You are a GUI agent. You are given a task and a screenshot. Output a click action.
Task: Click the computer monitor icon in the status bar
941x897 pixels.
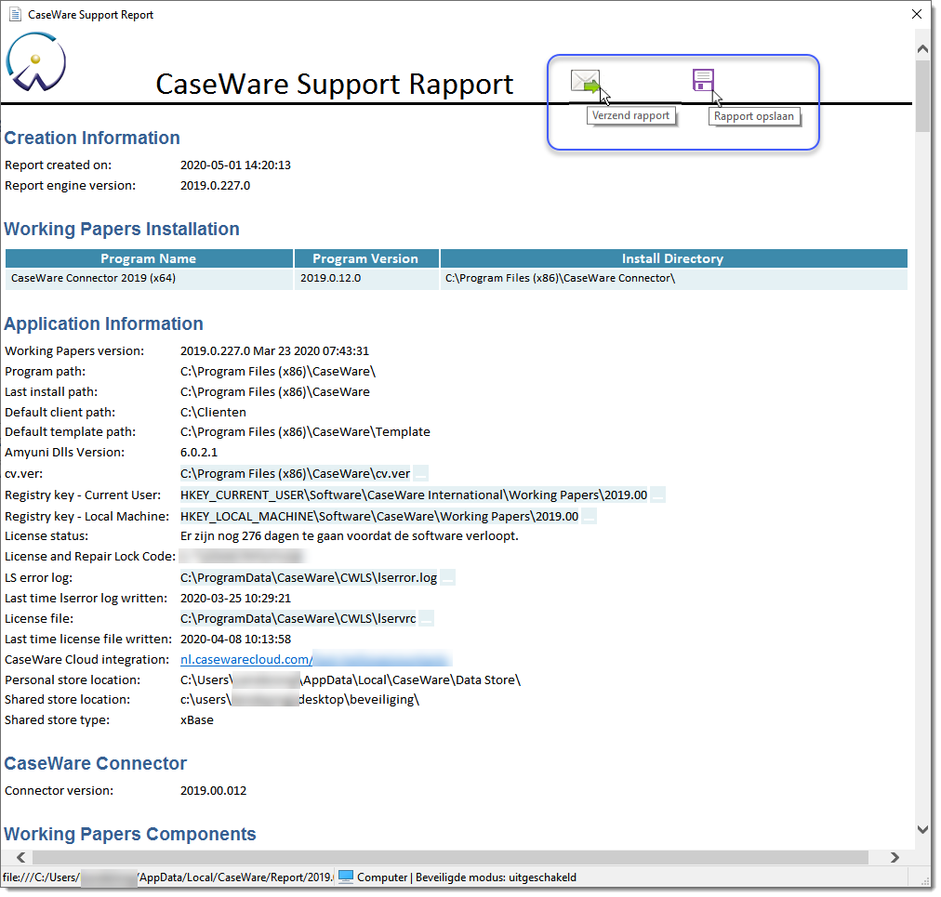(346, 877)
